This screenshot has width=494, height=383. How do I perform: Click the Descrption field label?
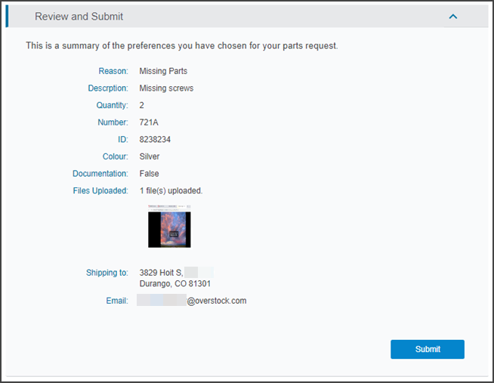tap(108, 88)
